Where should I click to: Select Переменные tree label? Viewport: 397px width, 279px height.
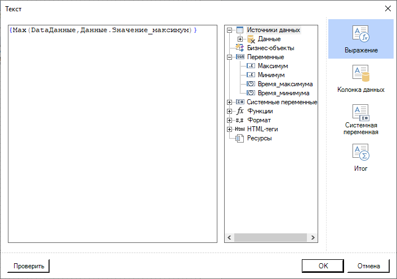(x=266, y=57)
